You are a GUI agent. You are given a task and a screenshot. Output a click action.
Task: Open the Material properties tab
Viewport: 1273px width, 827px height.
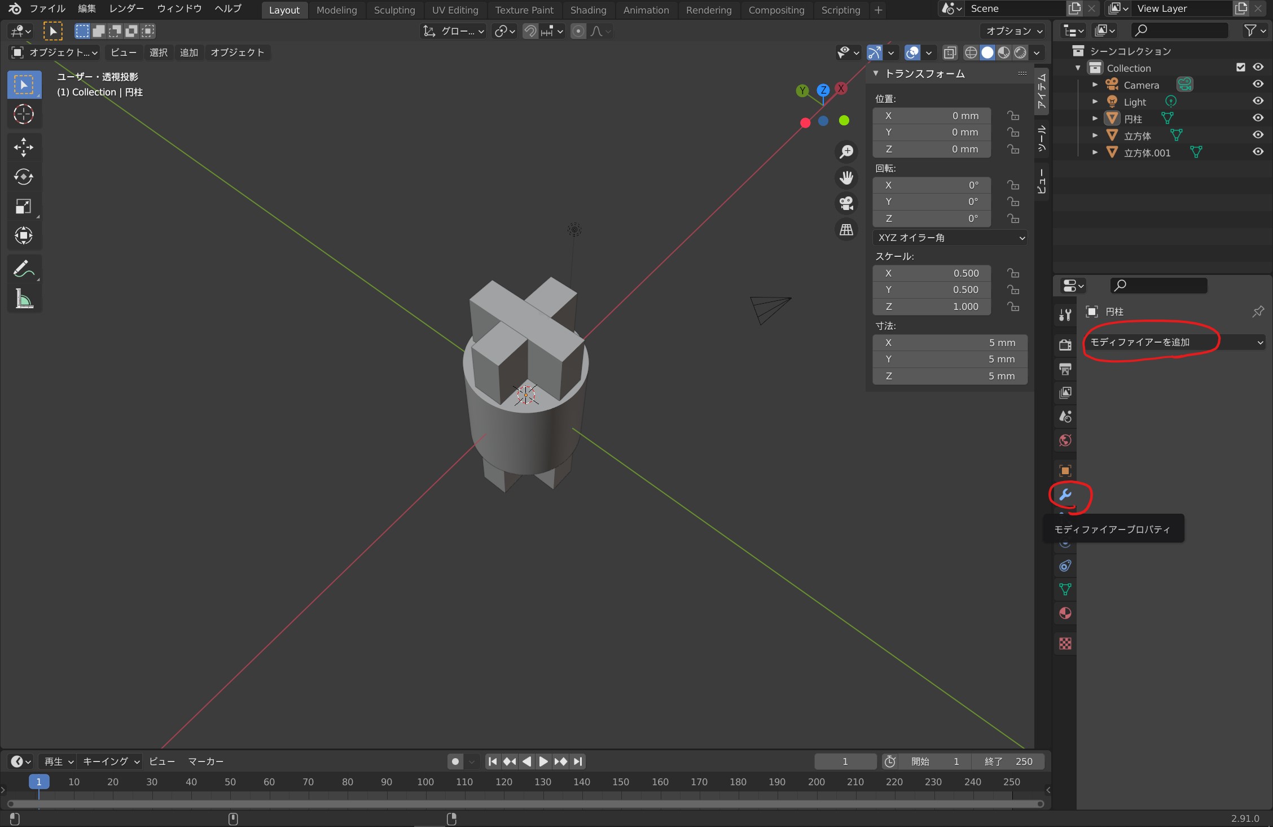tap(1065, 613)
